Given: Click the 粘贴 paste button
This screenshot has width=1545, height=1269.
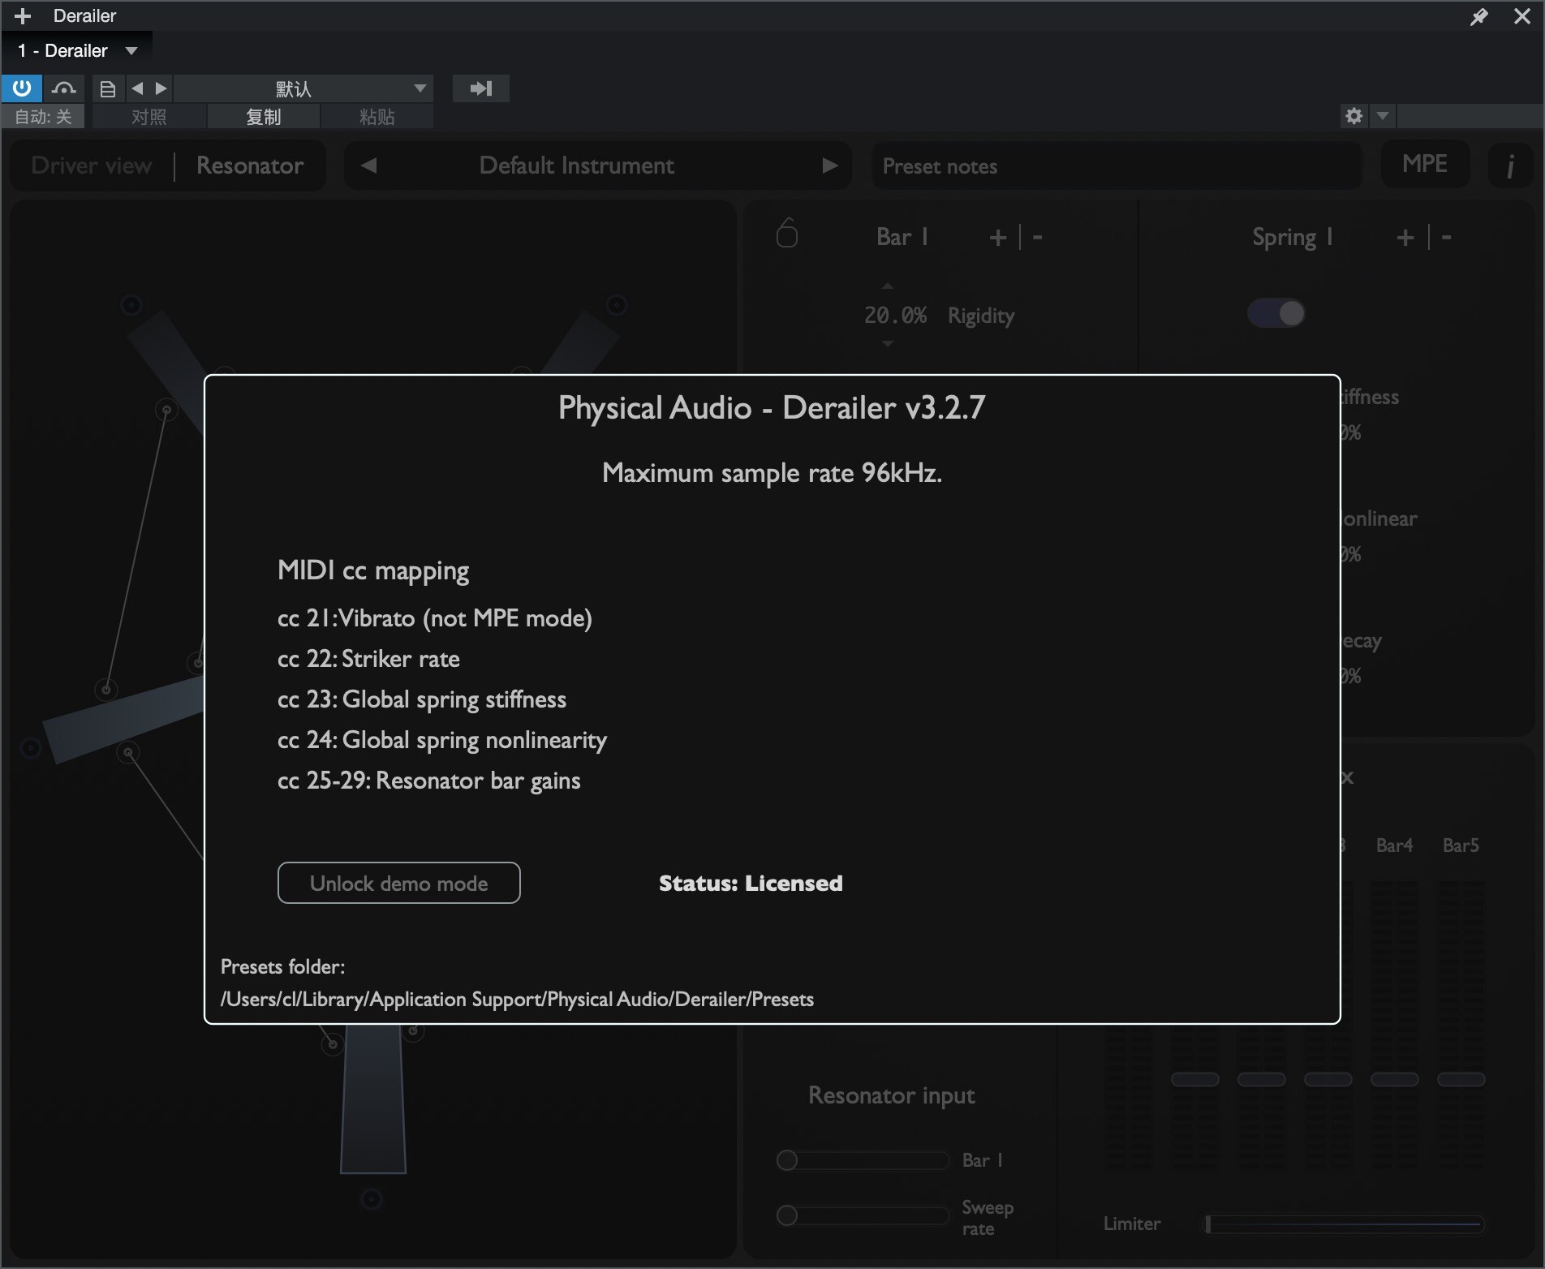Looking at the screenshot, I should pos(377,117).
